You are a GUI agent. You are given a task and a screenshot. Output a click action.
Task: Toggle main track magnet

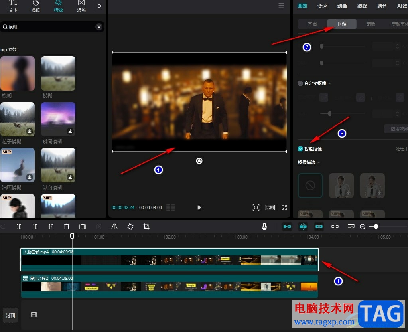pos(287,227)
